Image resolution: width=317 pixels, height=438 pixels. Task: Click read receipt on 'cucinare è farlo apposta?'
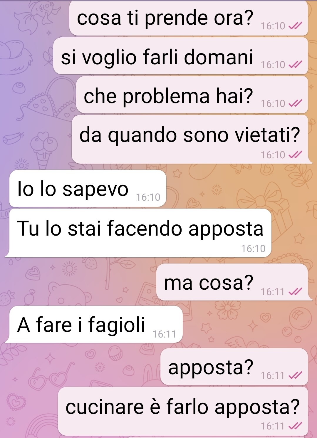pyautogui.click(x=295, y=426)
